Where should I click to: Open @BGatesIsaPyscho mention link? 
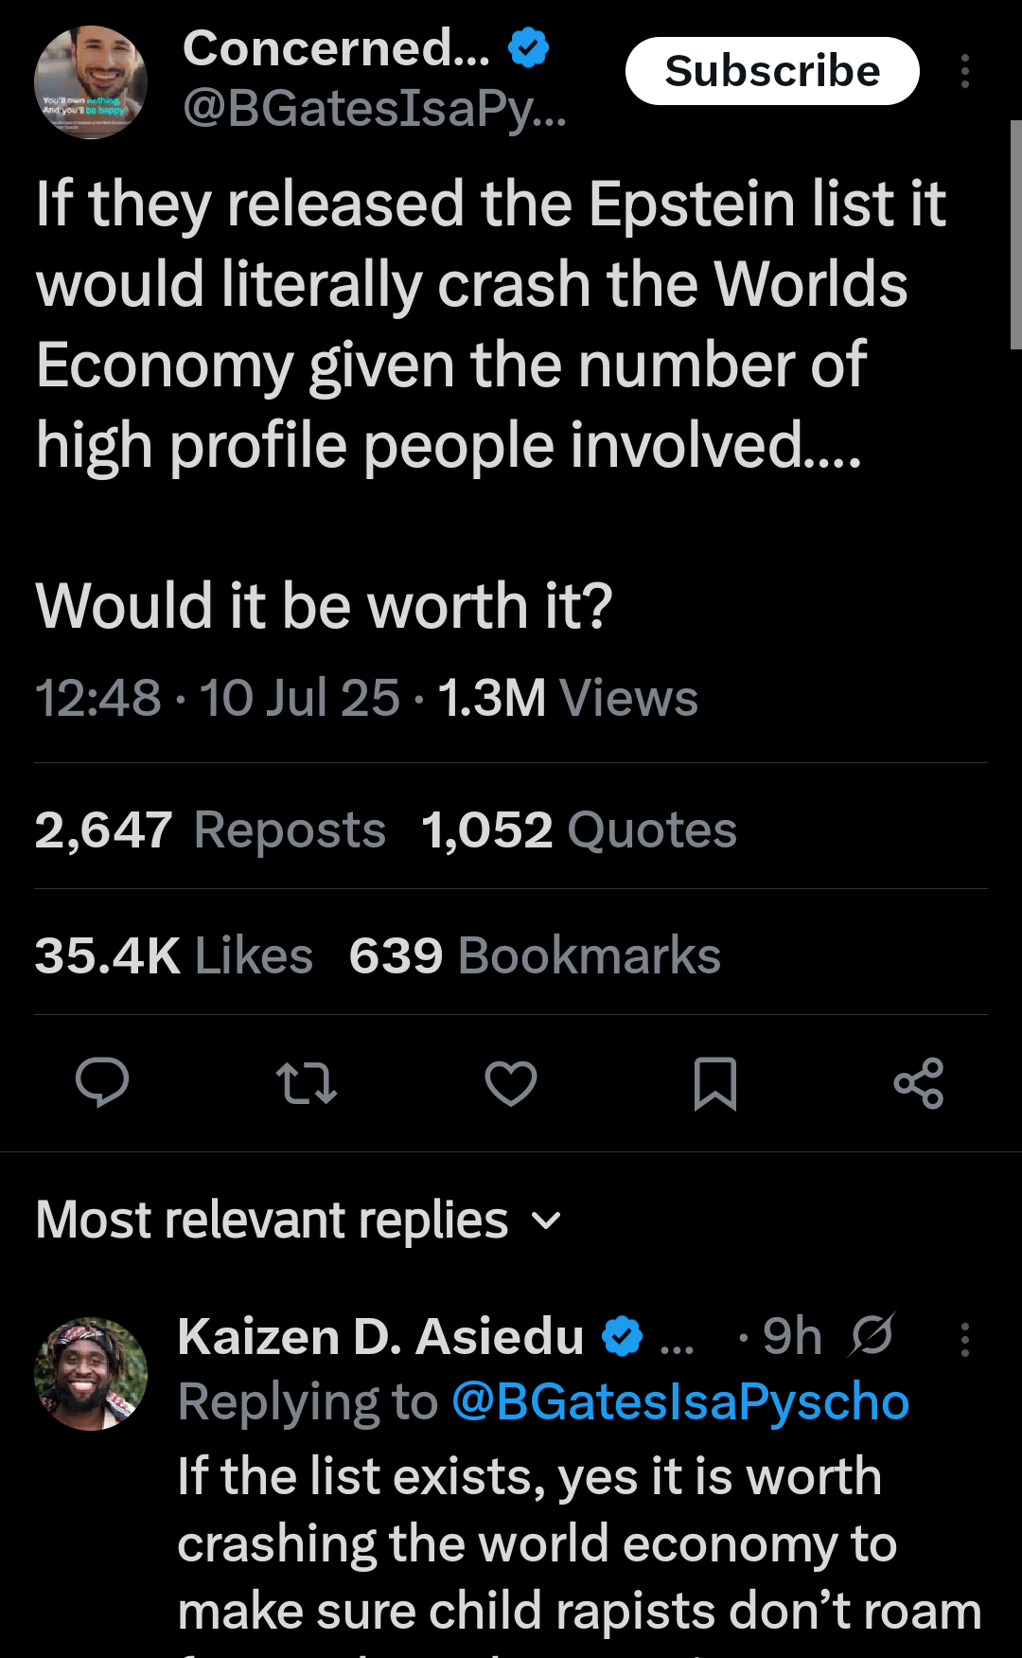(680, 1401)
